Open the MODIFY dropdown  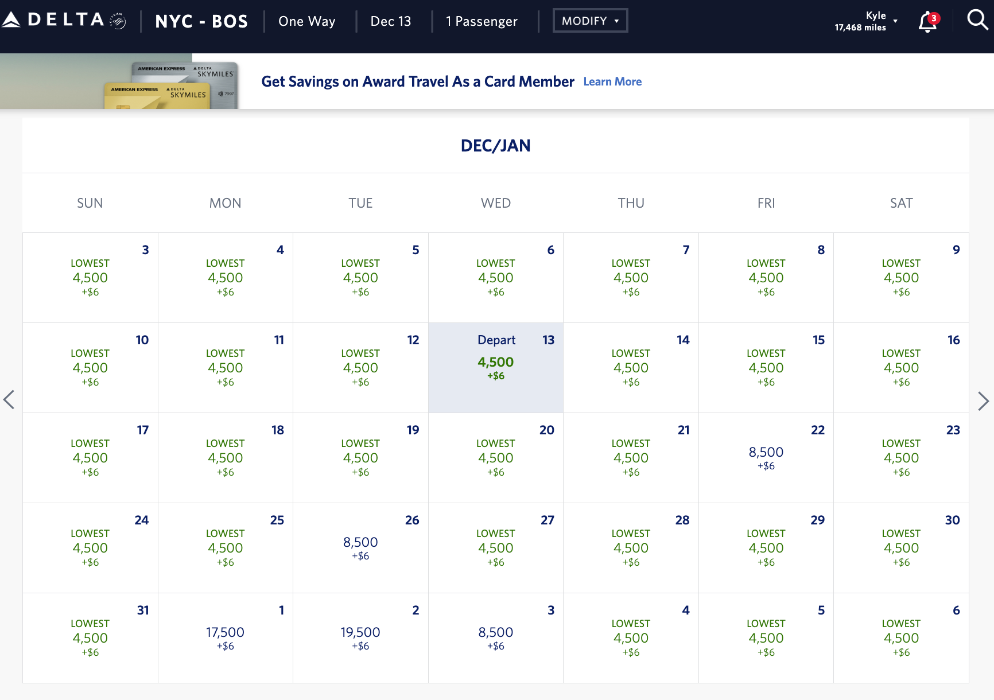pos(590,20)
